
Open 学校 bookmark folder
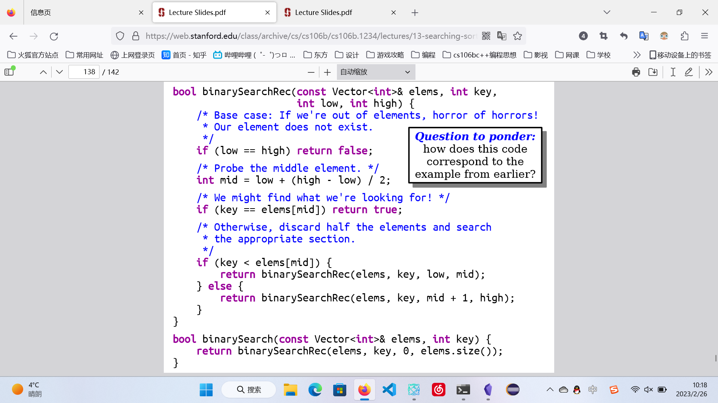coord(599,55)
